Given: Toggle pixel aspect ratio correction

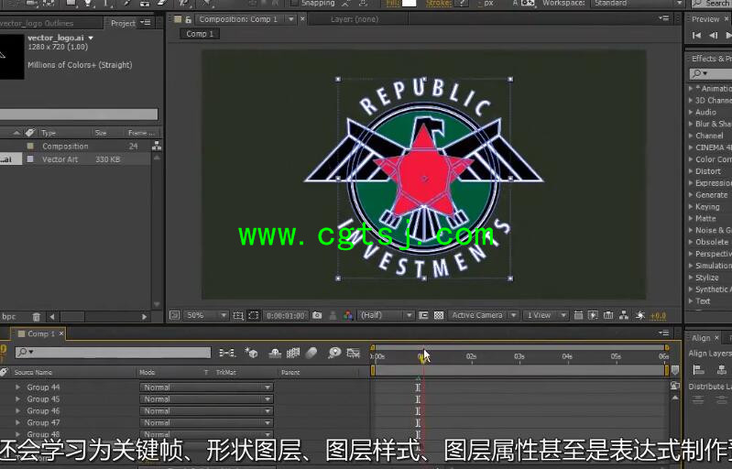Looking at the screenshot, I should pos(578,315).
